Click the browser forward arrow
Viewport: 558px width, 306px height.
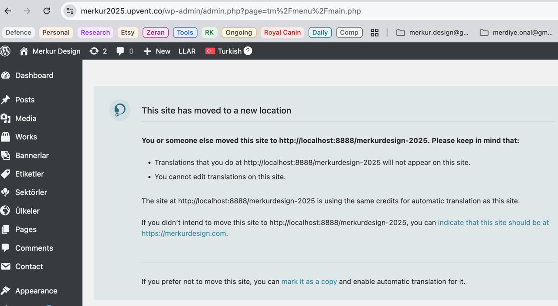[x=27, y=11]
